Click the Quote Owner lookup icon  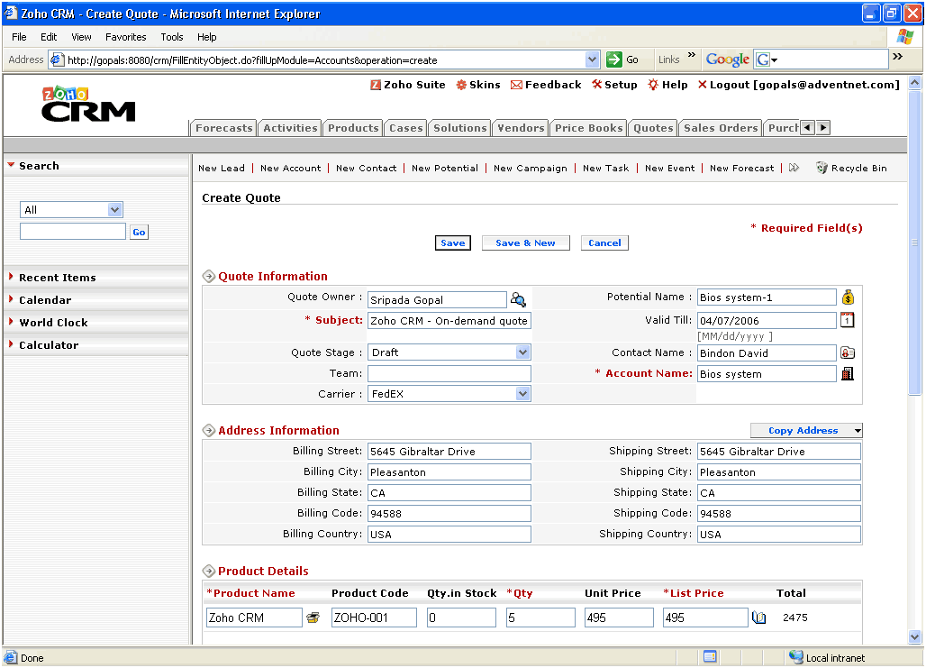518,300
